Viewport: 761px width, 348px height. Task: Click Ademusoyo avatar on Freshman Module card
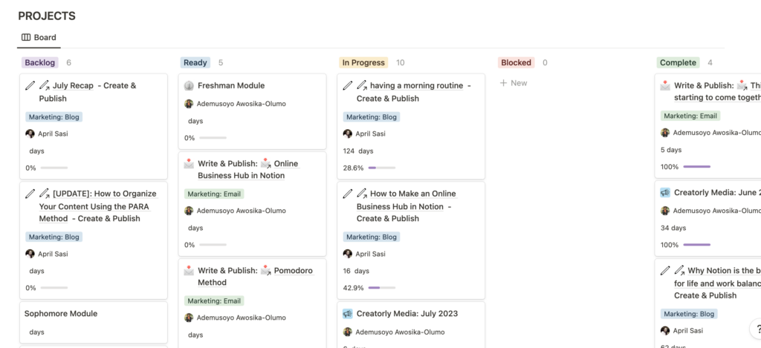190,104
